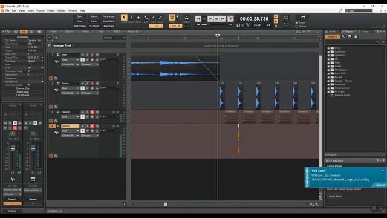The width and height of the screenshot is (387, 218).
Task: Switch to the Media browser tab
Action: tap(331, 31)
